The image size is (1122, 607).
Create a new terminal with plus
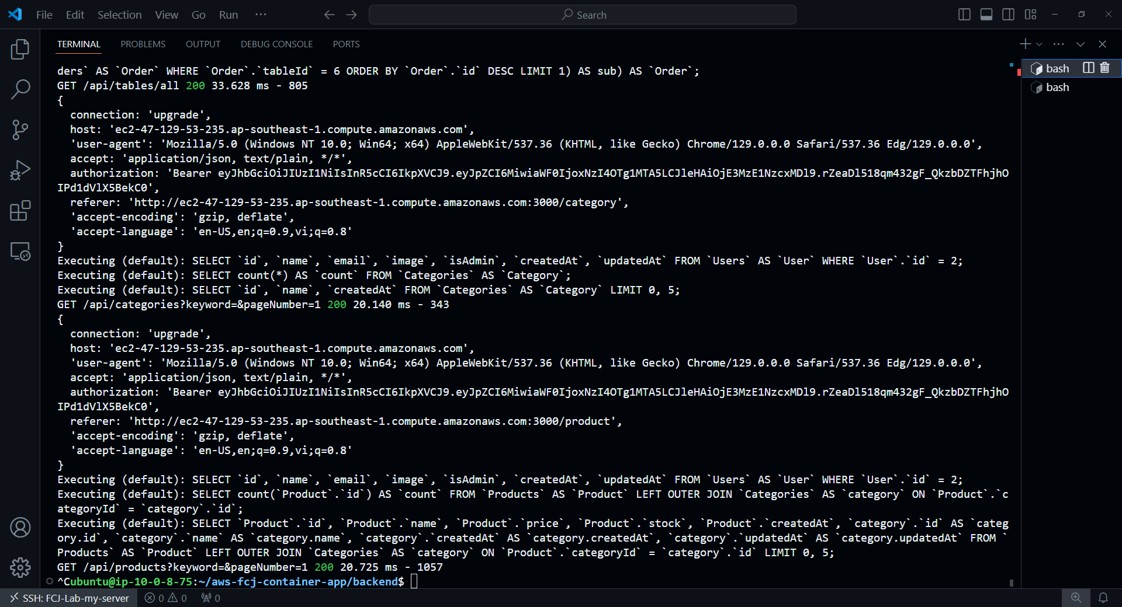click(x=1025, y=44)
